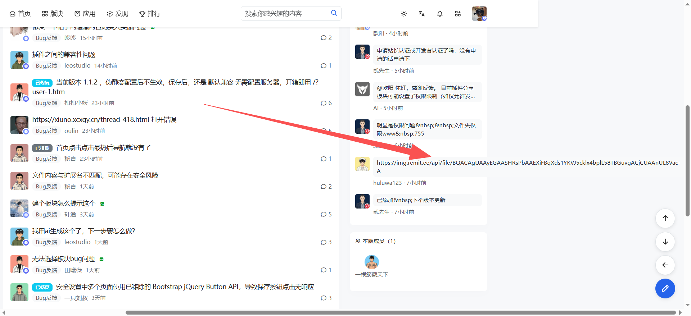Click AI commenter wolf avatar
This screenshot has width=691, height=316.
pos(362,89)
